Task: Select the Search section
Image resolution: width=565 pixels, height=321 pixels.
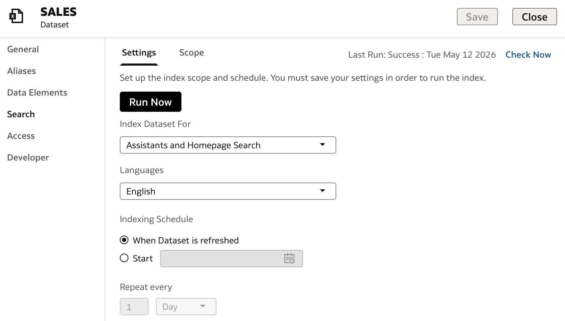Action: click(21, 114)
